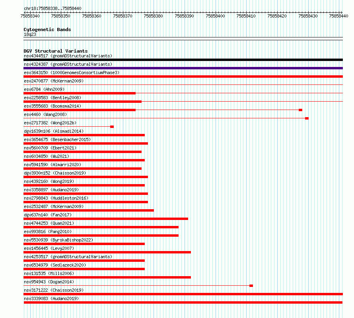Select the red bar of esv1456445
The image size is (354, 318).
click(x=107, y=252)
